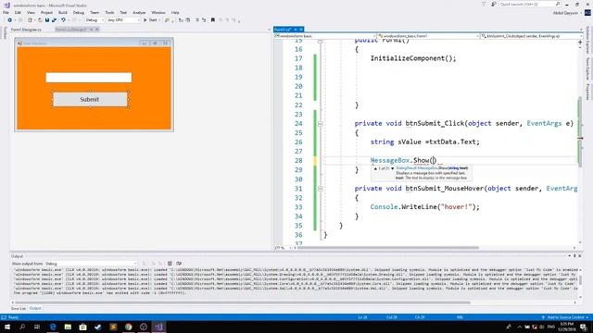Open the Build menu
Screen dimensions: 593x333
tap(63, 12)
